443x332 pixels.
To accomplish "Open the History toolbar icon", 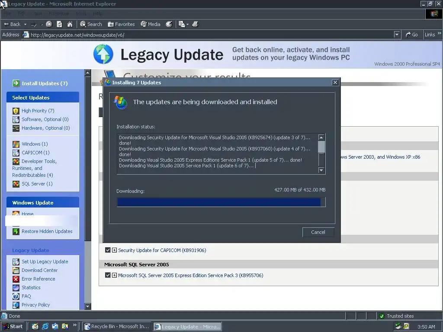I will coord(169,24).
